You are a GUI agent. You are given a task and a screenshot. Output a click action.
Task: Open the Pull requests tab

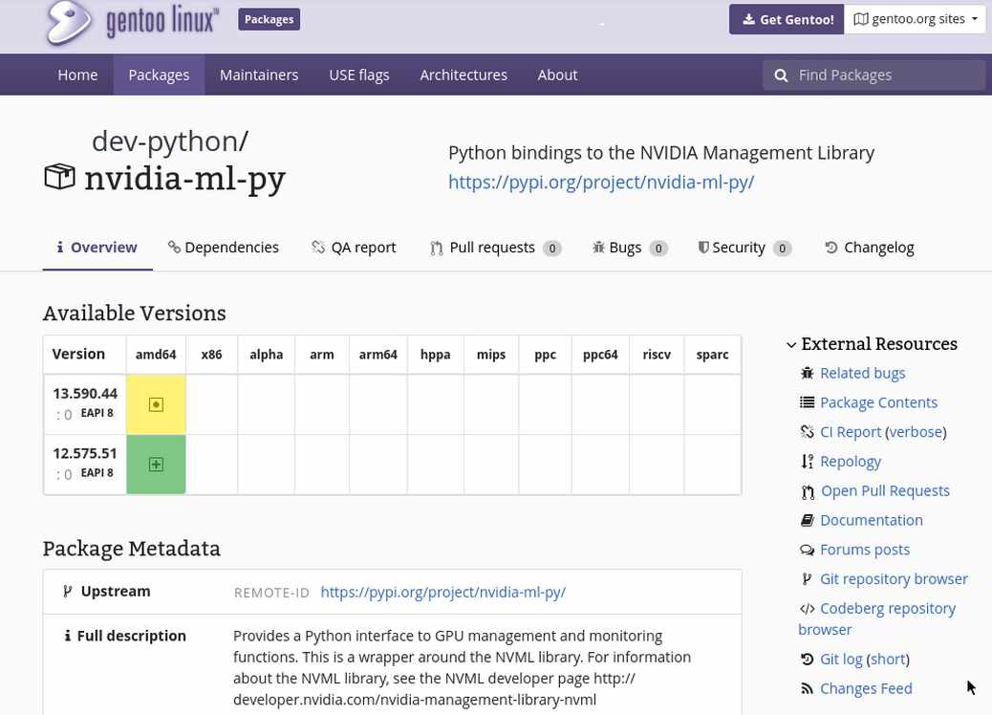click(x=495, y=248)
